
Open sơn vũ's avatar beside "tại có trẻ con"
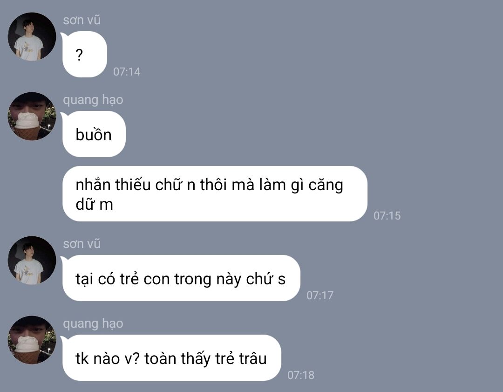(x=32, y=261)
